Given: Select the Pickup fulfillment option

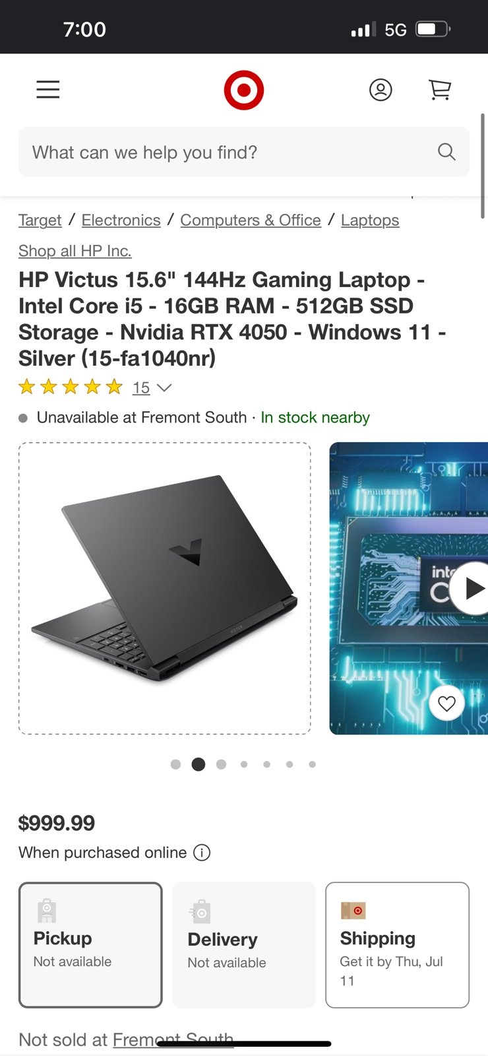Looking at the screenshot, I should tap(90, 945).
